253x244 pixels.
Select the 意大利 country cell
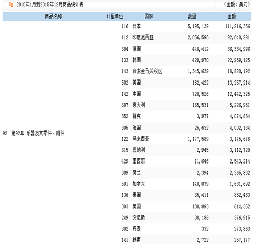click(x=139, y=105)
